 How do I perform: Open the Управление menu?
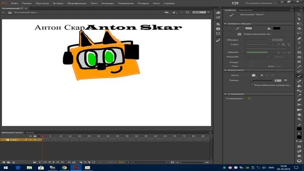125,3
